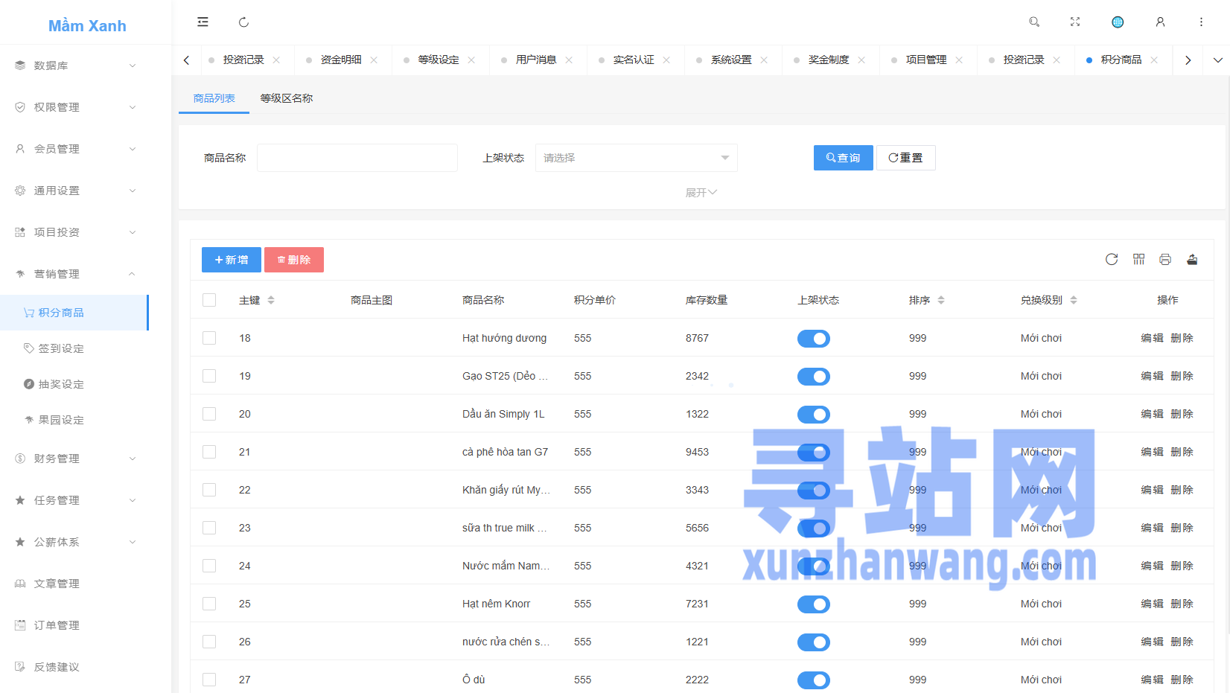Open the user profile icon
1230x693 pixels.
(x=1160, y=22)
